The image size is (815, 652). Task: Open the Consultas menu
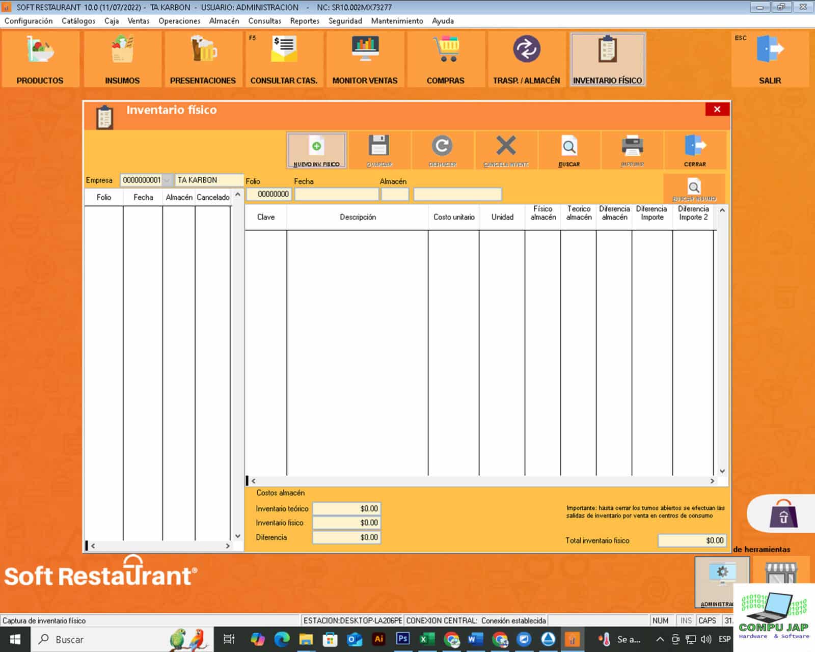point(265,21)
